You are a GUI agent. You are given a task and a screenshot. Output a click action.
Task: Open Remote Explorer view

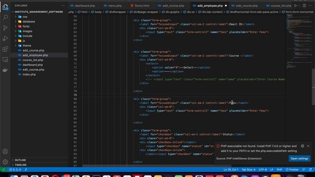[5, 59]
